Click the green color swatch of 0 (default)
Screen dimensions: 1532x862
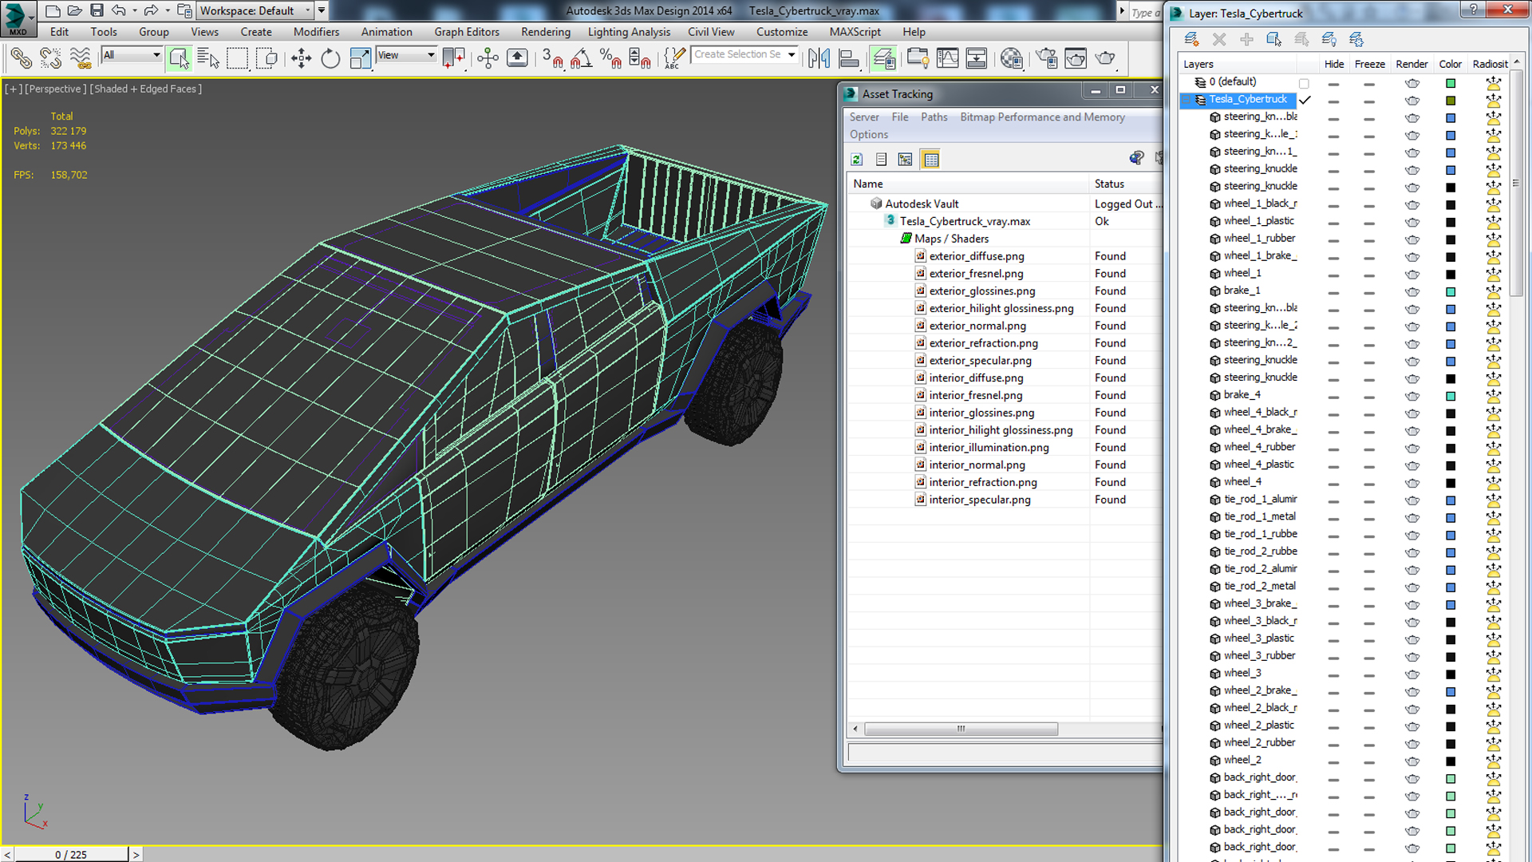[x=1451, y=84]
